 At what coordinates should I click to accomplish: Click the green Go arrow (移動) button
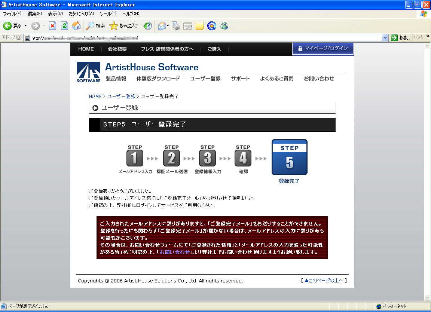tap(400, 38)
